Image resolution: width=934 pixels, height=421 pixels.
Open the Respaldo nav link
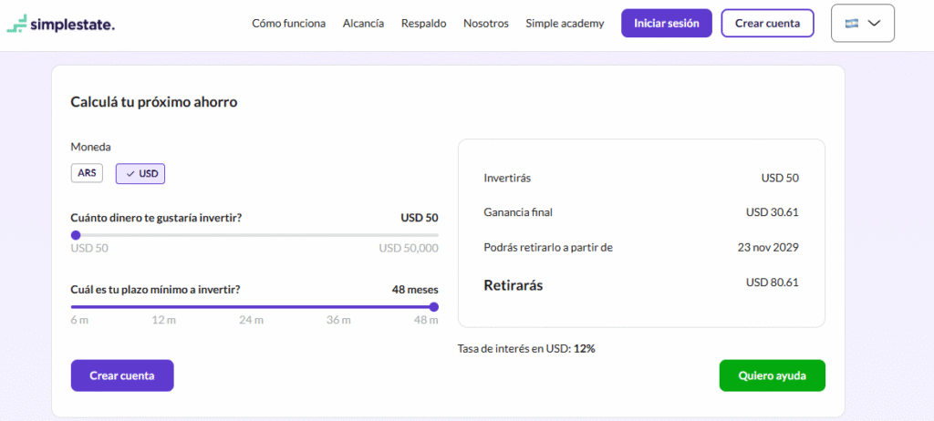pos(423,24)
